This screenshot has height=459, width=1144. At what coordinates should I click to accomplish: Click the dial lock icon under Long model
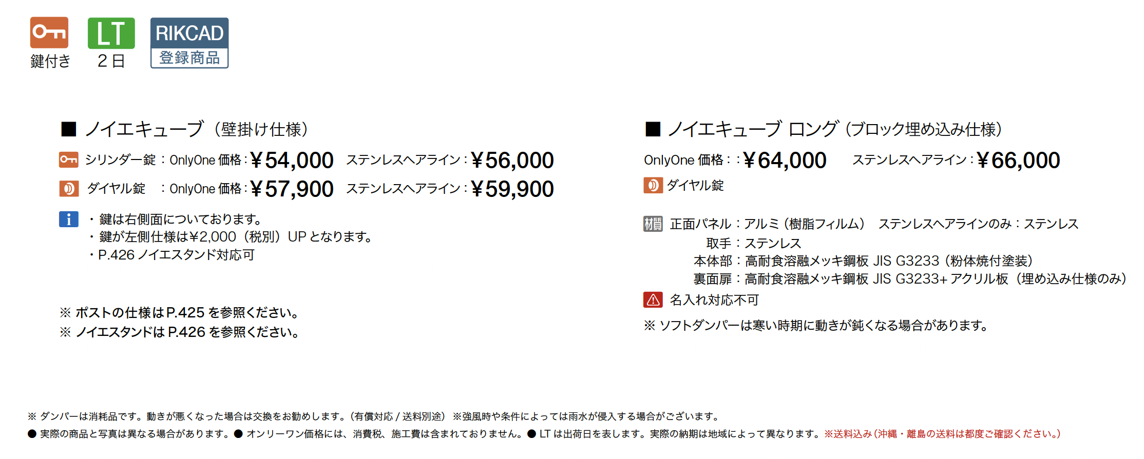tap(653, 185)
